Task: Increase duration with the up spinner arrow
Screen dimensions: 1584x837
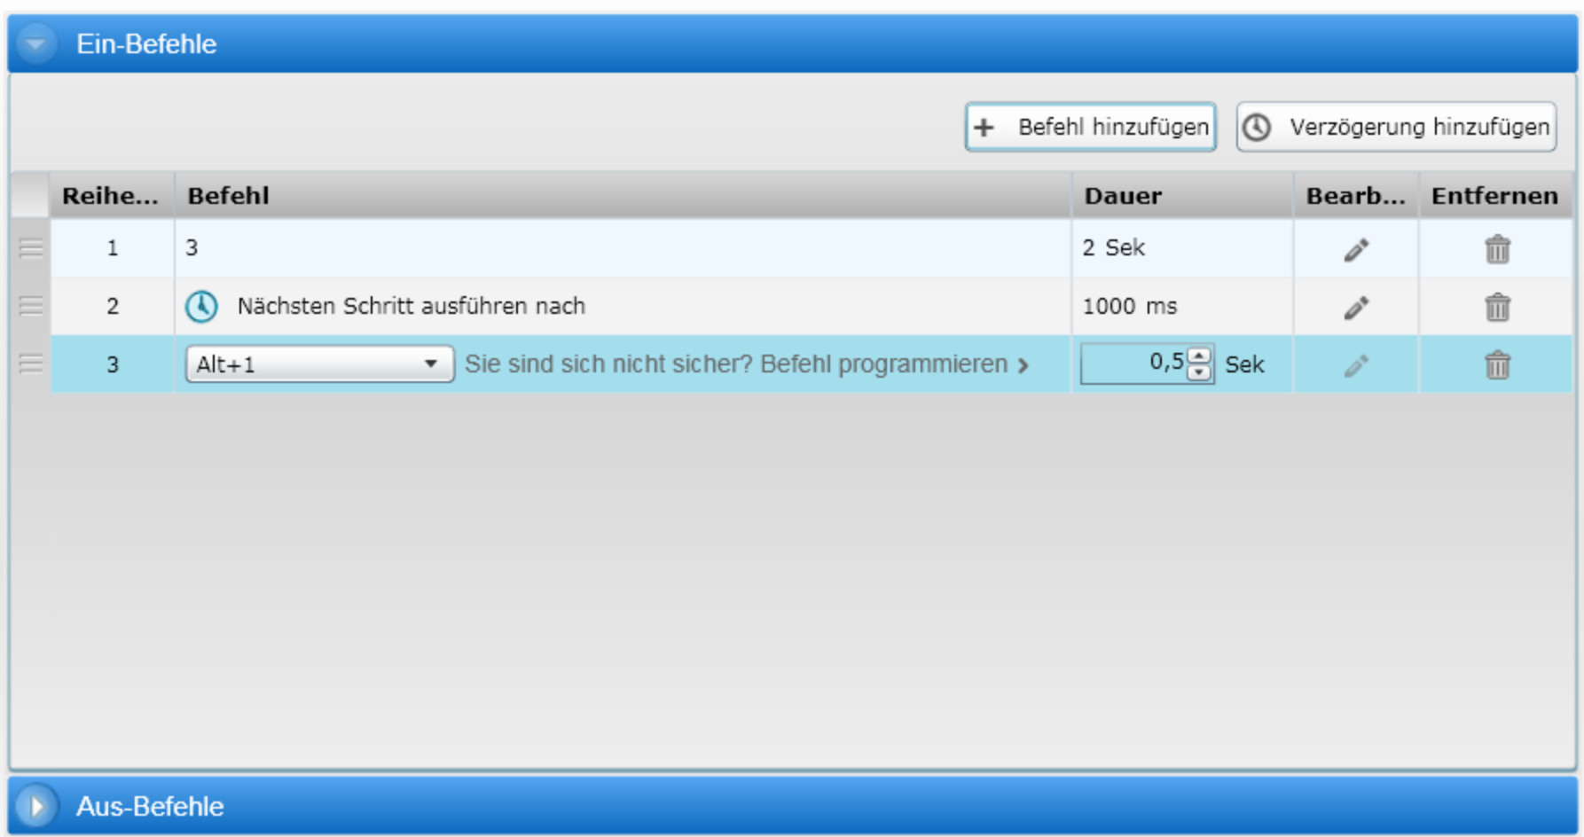Action: 1199,356
